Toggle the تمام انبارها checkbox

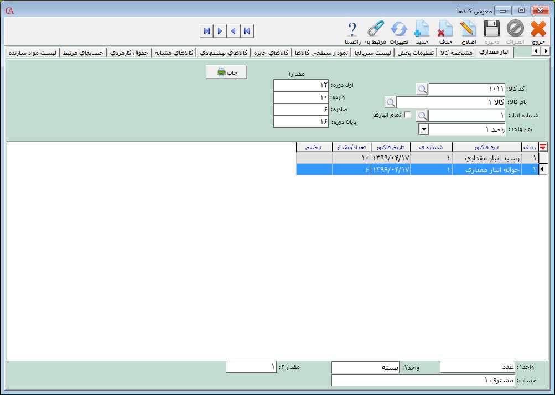pyautogui.click(x=408, y=115)
